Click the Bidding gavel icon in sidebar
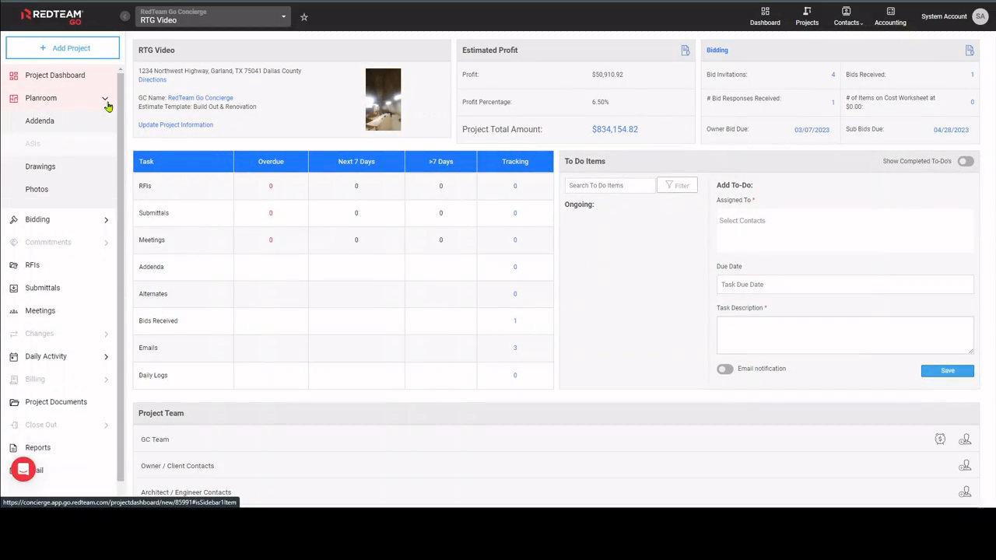Image resolution: width=996 pixels, height=560 pixels. click(x=13, y=219)
